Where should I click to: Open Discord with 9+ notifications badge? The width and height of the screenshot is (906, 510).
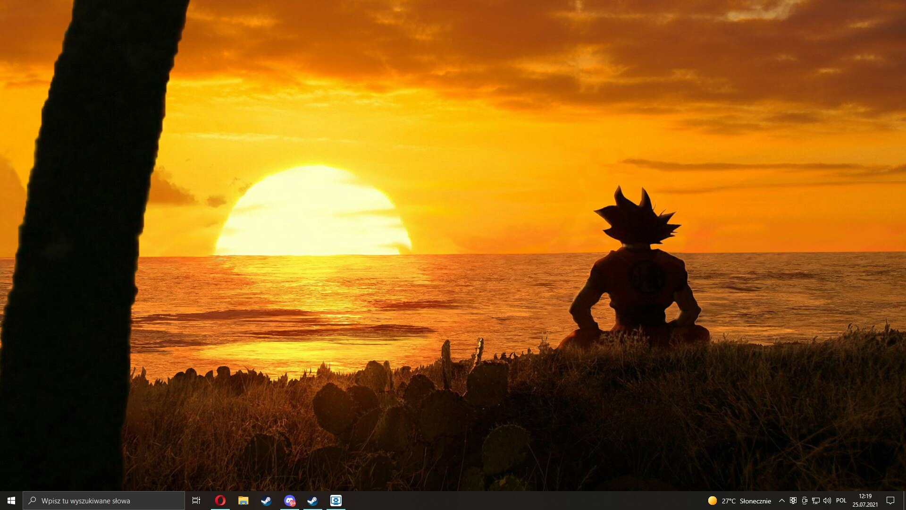tap(289, 501)
